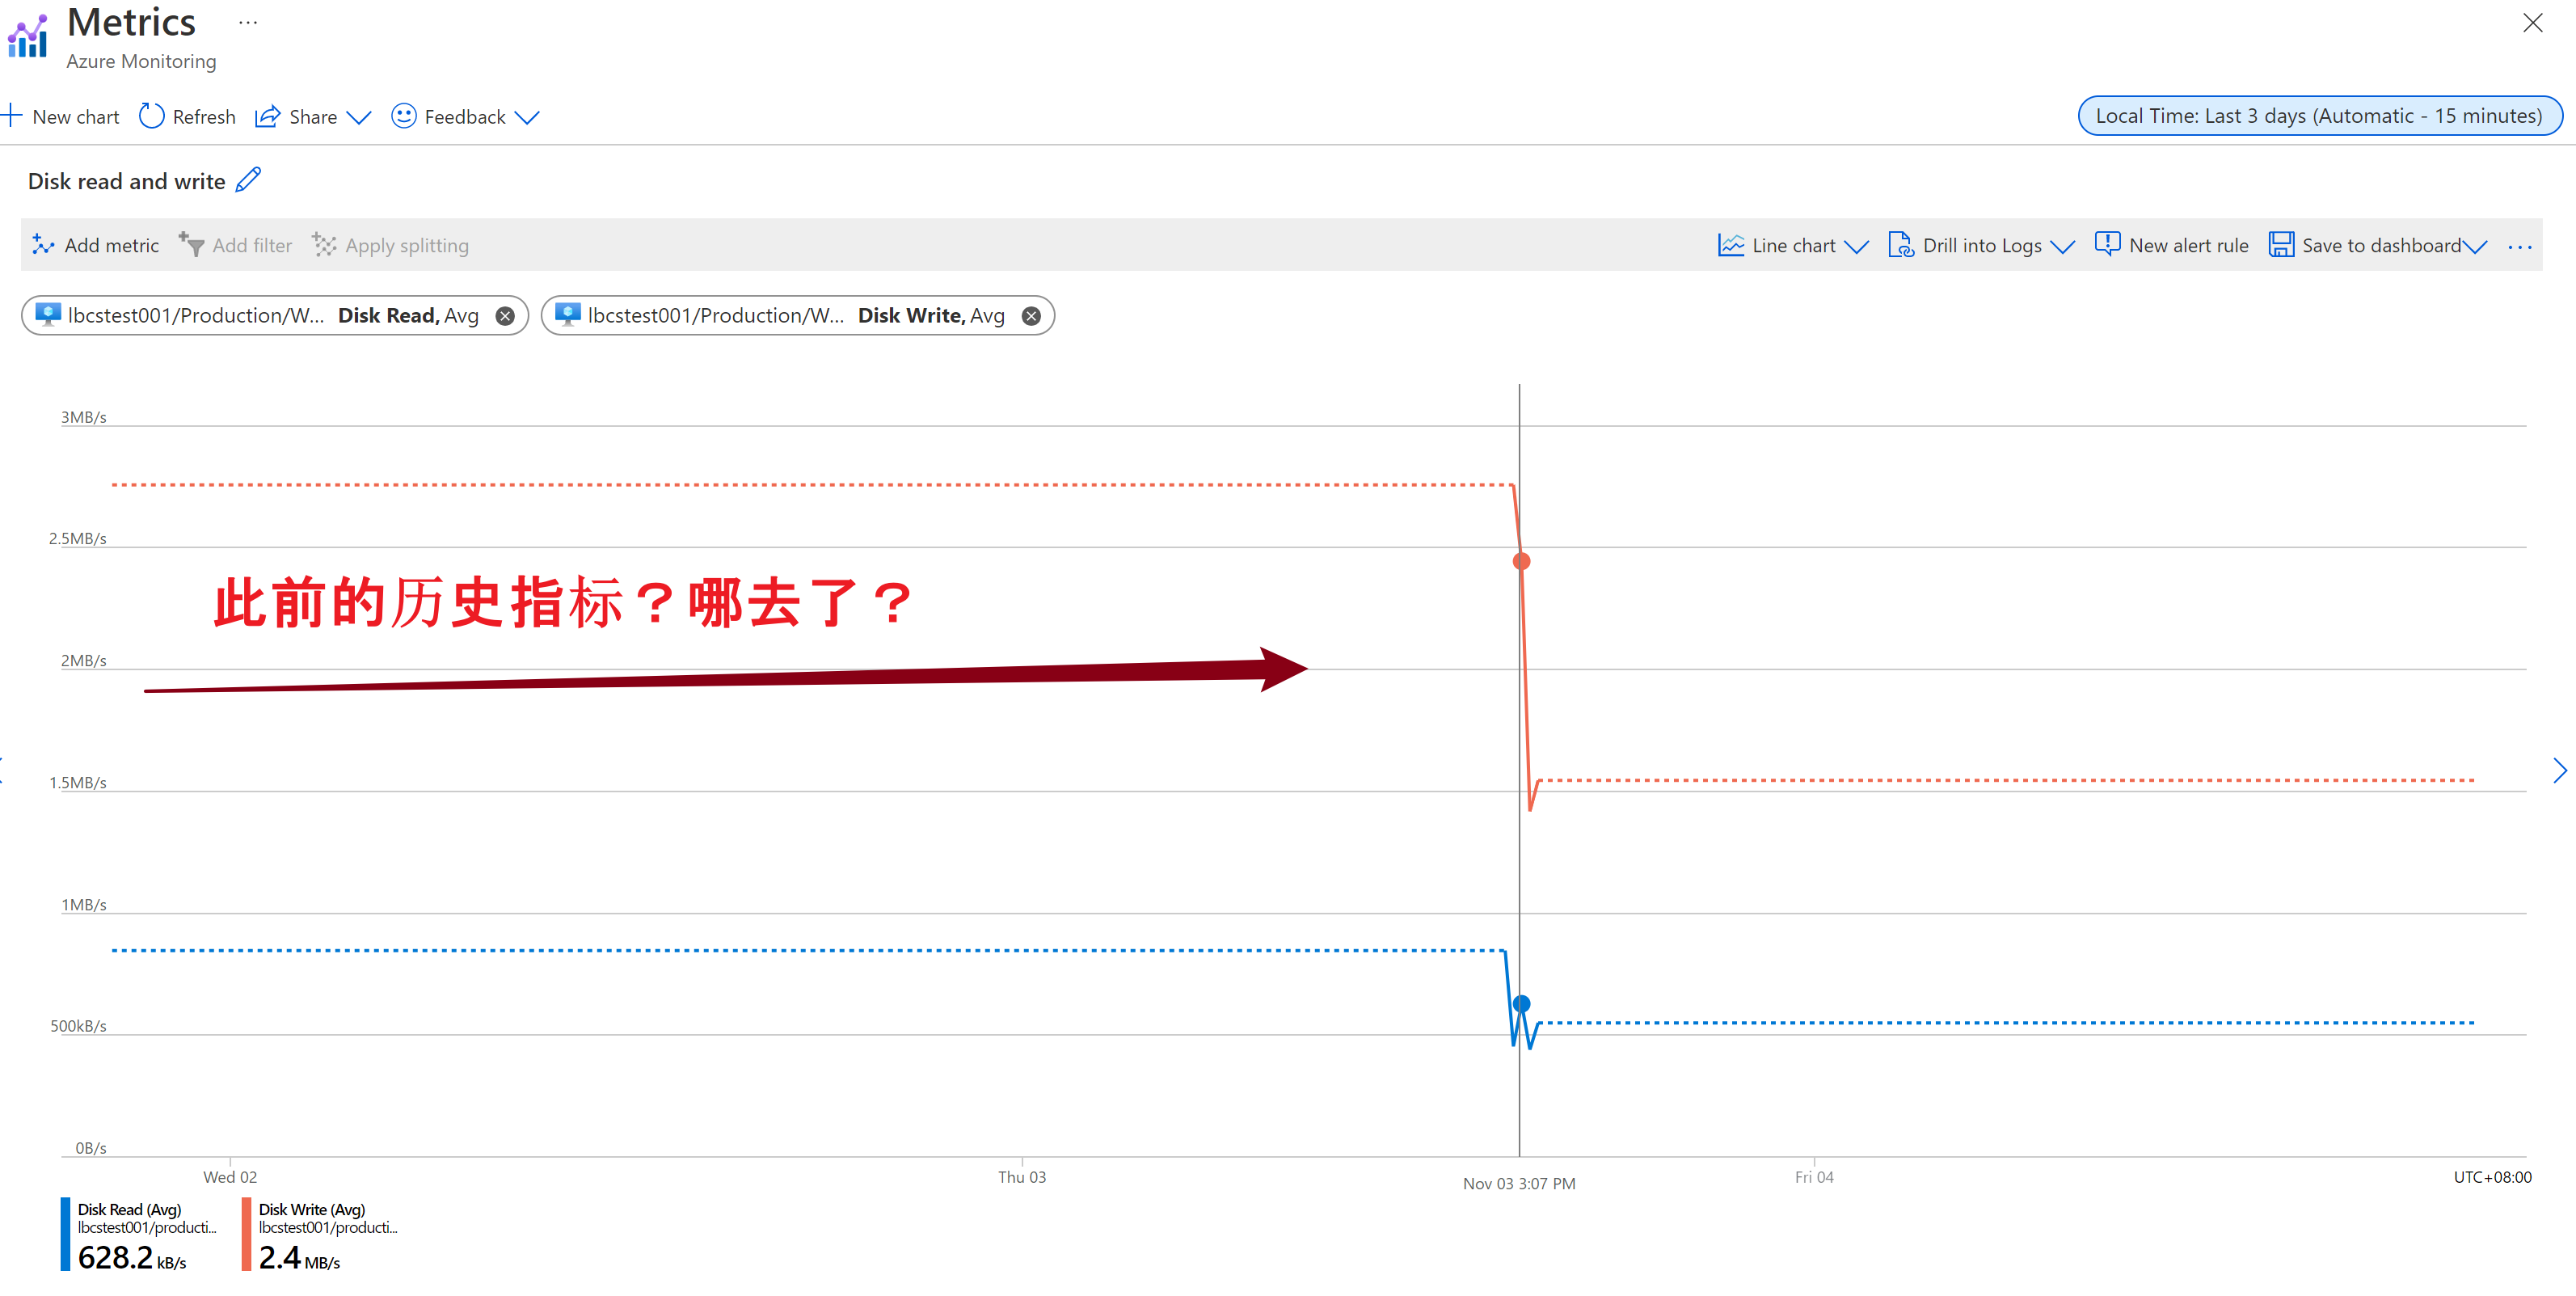Click the Drill into Logs icon
2576x1296 pixels.
1900,245
